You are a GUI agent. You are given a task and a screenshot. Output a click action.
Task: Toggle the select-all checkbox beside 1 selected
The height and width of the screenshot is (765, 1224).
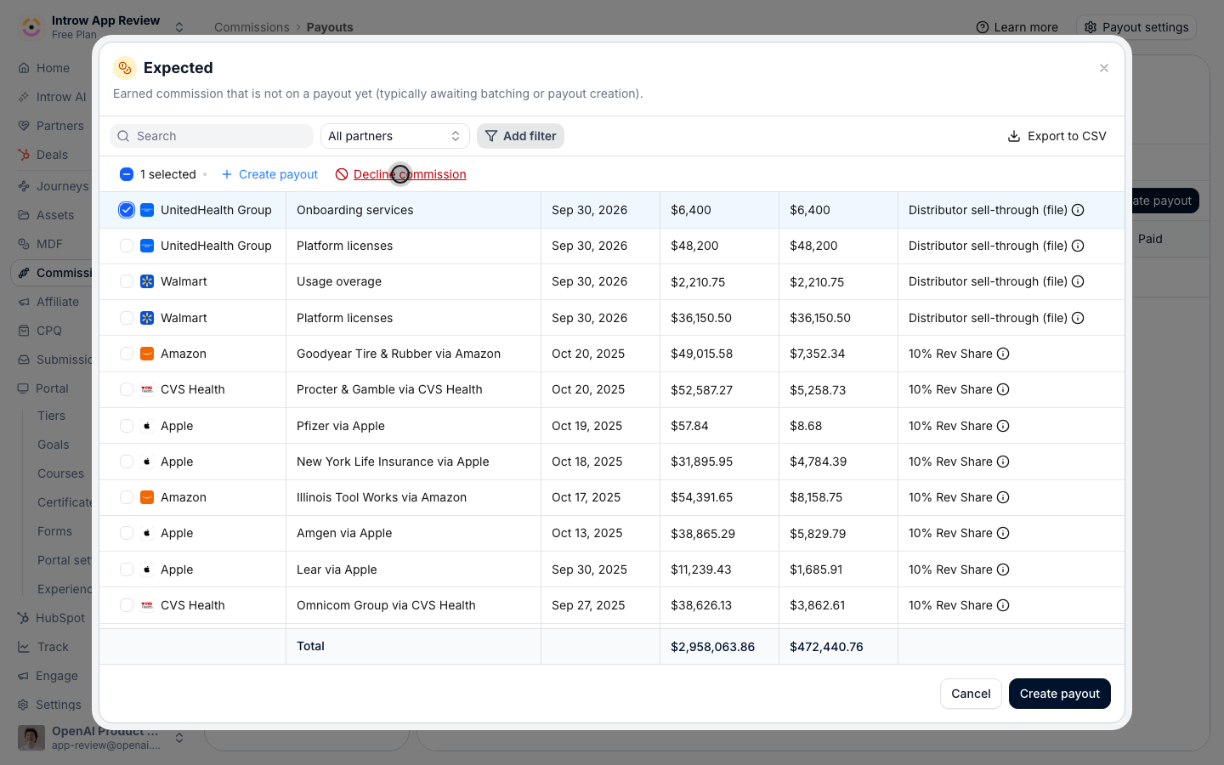(x=127, y=174)
